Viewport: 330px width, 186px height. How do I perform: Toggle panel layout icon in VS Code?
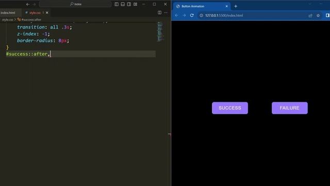[x=123, y=4]
